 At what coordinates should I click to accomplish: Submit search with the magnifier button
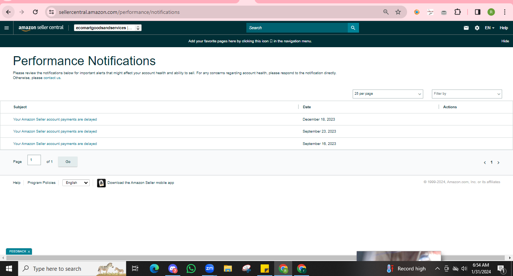point(353,28)
